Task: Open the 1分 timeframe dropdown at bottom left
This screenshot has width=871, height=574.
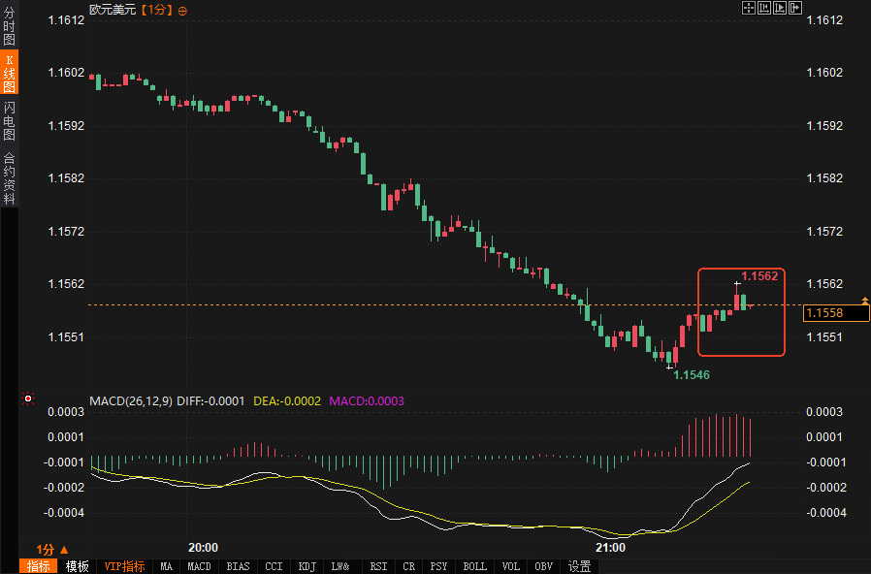Action: click(52, 549)
